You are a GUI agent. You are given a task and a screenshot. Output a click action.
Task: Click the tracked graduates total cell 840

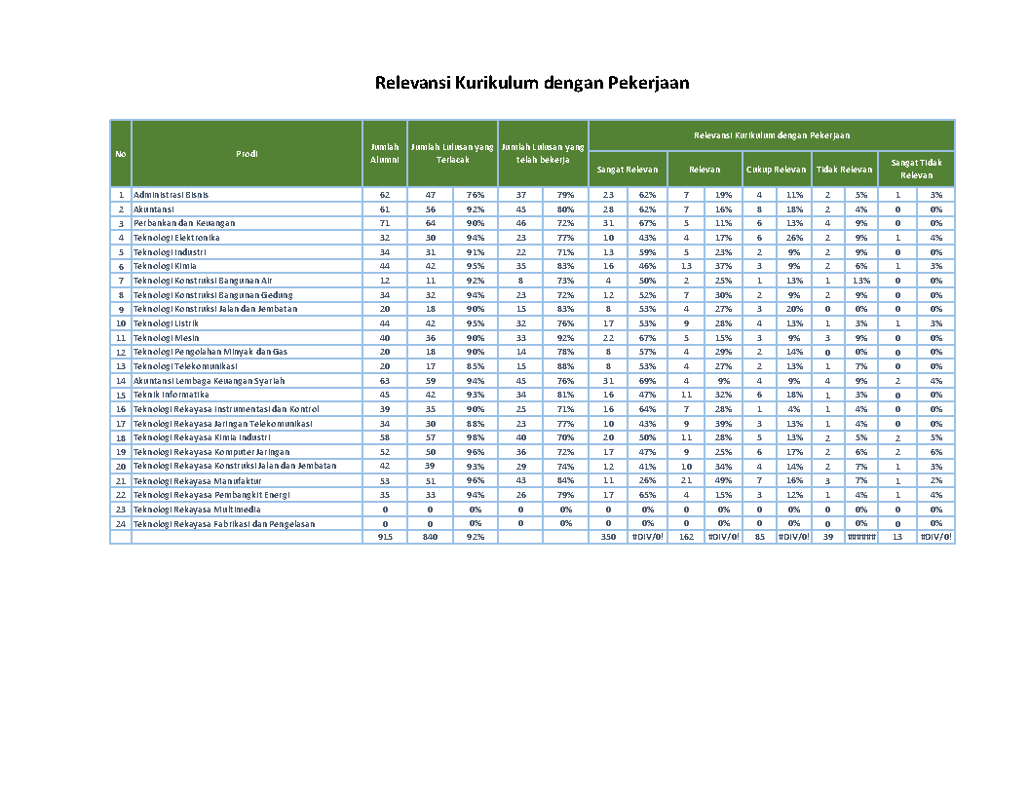pos(430,537)
